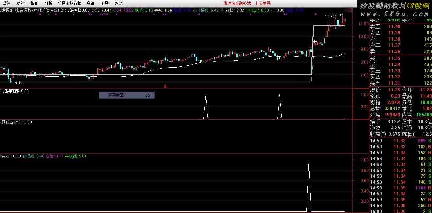Open the 功能 menu
This screenshot has height=213, width=432.
click(20, 3)
